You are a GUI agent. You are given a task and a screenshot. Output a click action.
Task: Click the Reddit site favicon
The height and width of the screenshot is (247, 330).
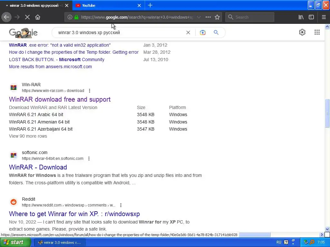click(x=14, y=202)
